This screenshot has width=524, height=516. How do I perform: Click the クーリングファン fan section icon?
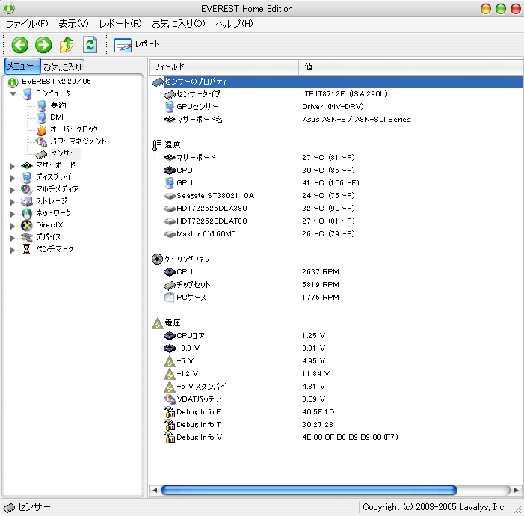157,259
